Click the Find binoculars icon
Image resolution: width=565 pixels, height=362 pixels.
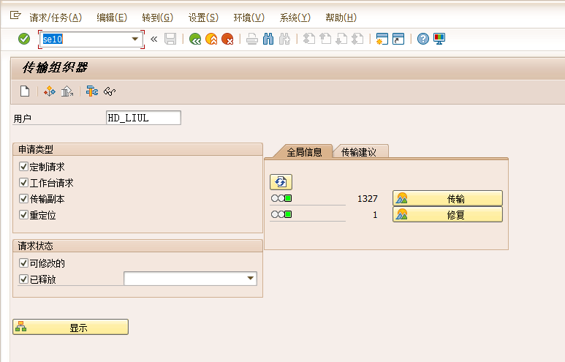(268, 39)
